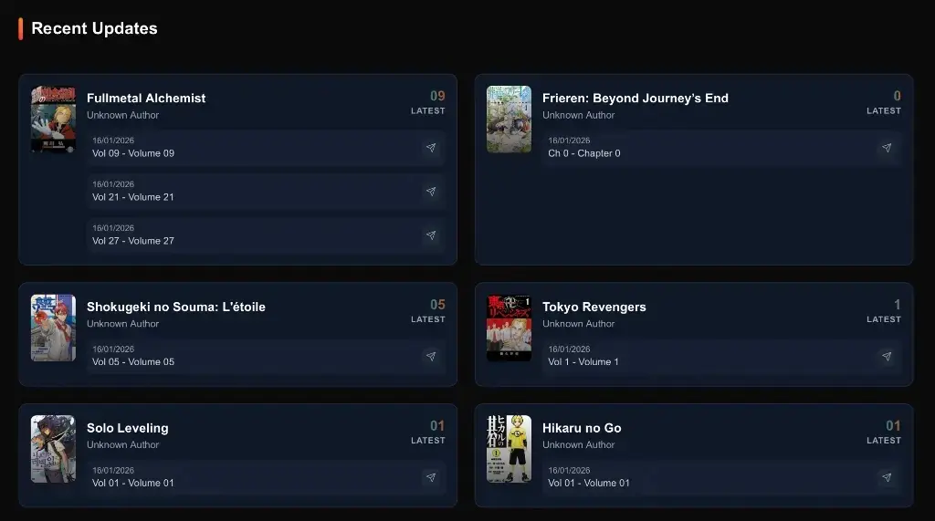Click 'Unknown Author' under Fullmetal Alchemist
Image resolution: width=935 pixels, height=521 pixels.
(x=123, y=115)
